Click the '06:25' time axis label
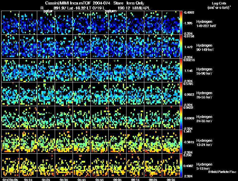Image resolution: width=238 pixels, height=181 pixels. pos(153,180)
